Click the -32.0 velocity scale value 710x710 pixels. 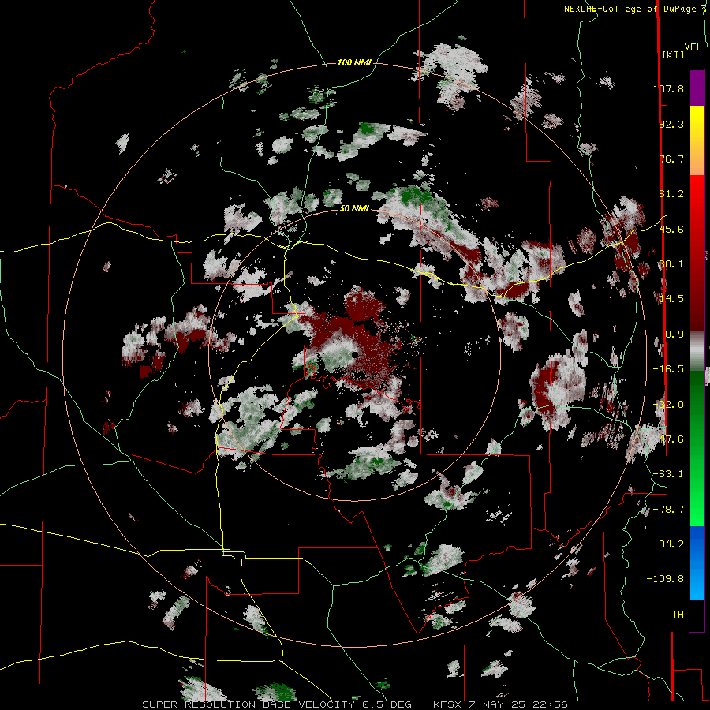point(668,405)
